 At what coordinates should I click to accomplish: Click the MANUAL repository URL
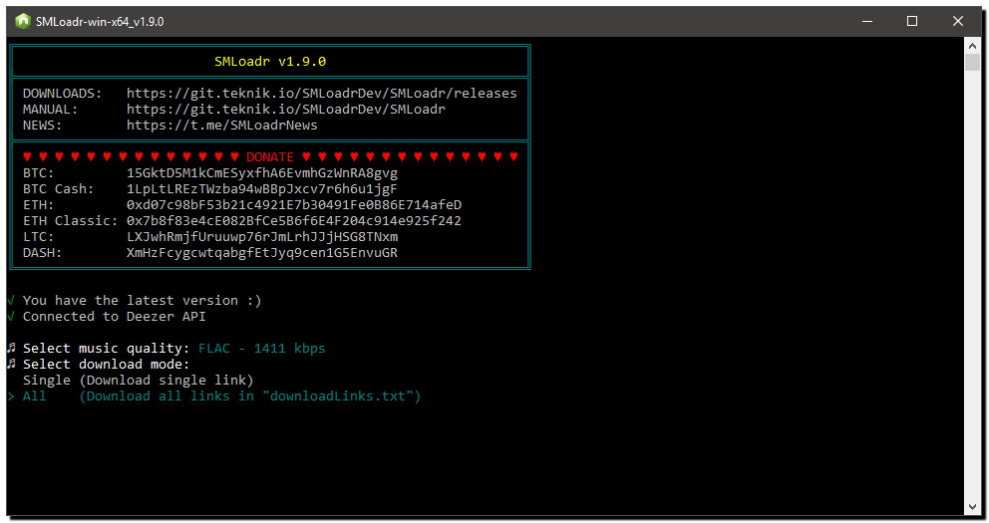[x=286, y=109]
